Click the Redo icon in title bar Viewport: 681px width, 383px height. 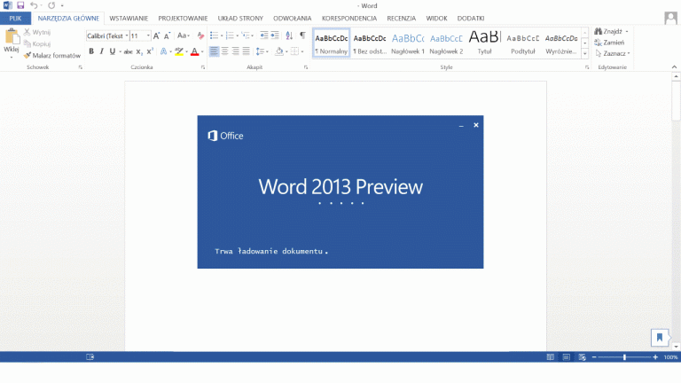point(51,5)
